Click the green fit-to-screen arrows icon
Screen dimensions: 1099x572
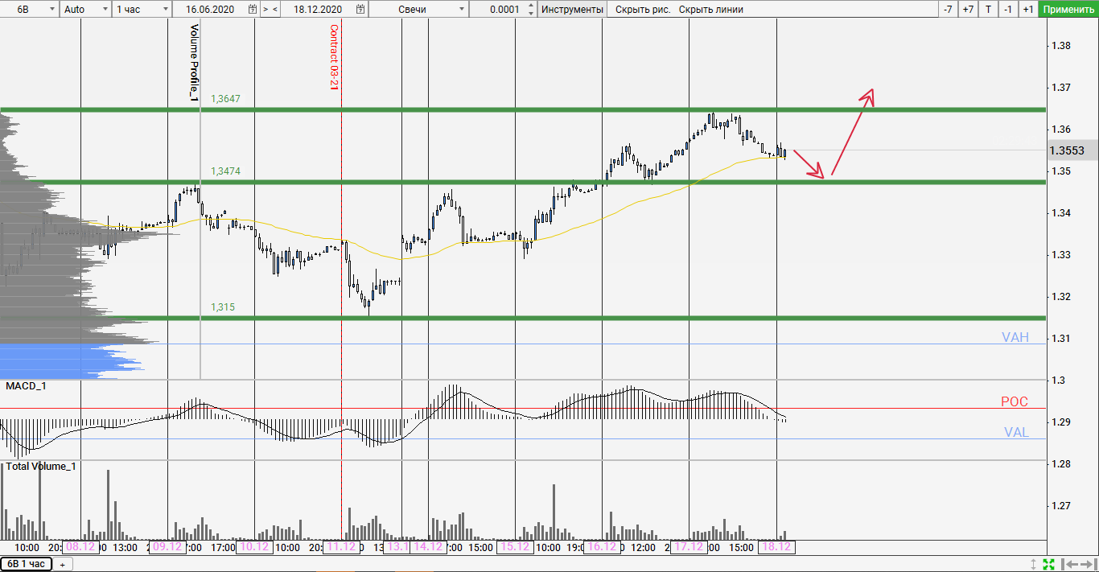coord(1048,565)
